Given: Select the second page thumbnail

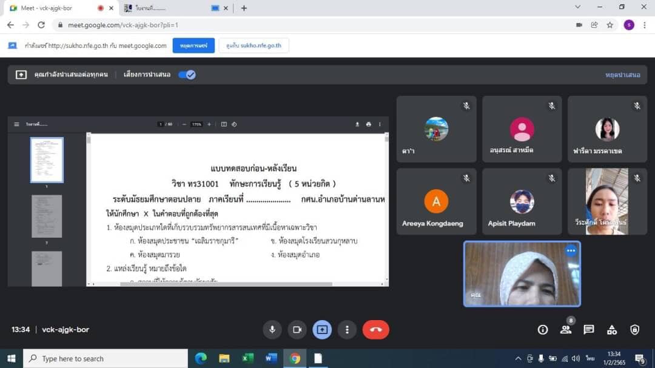Looking at the screenshot, I should click(x=47, y=216).
